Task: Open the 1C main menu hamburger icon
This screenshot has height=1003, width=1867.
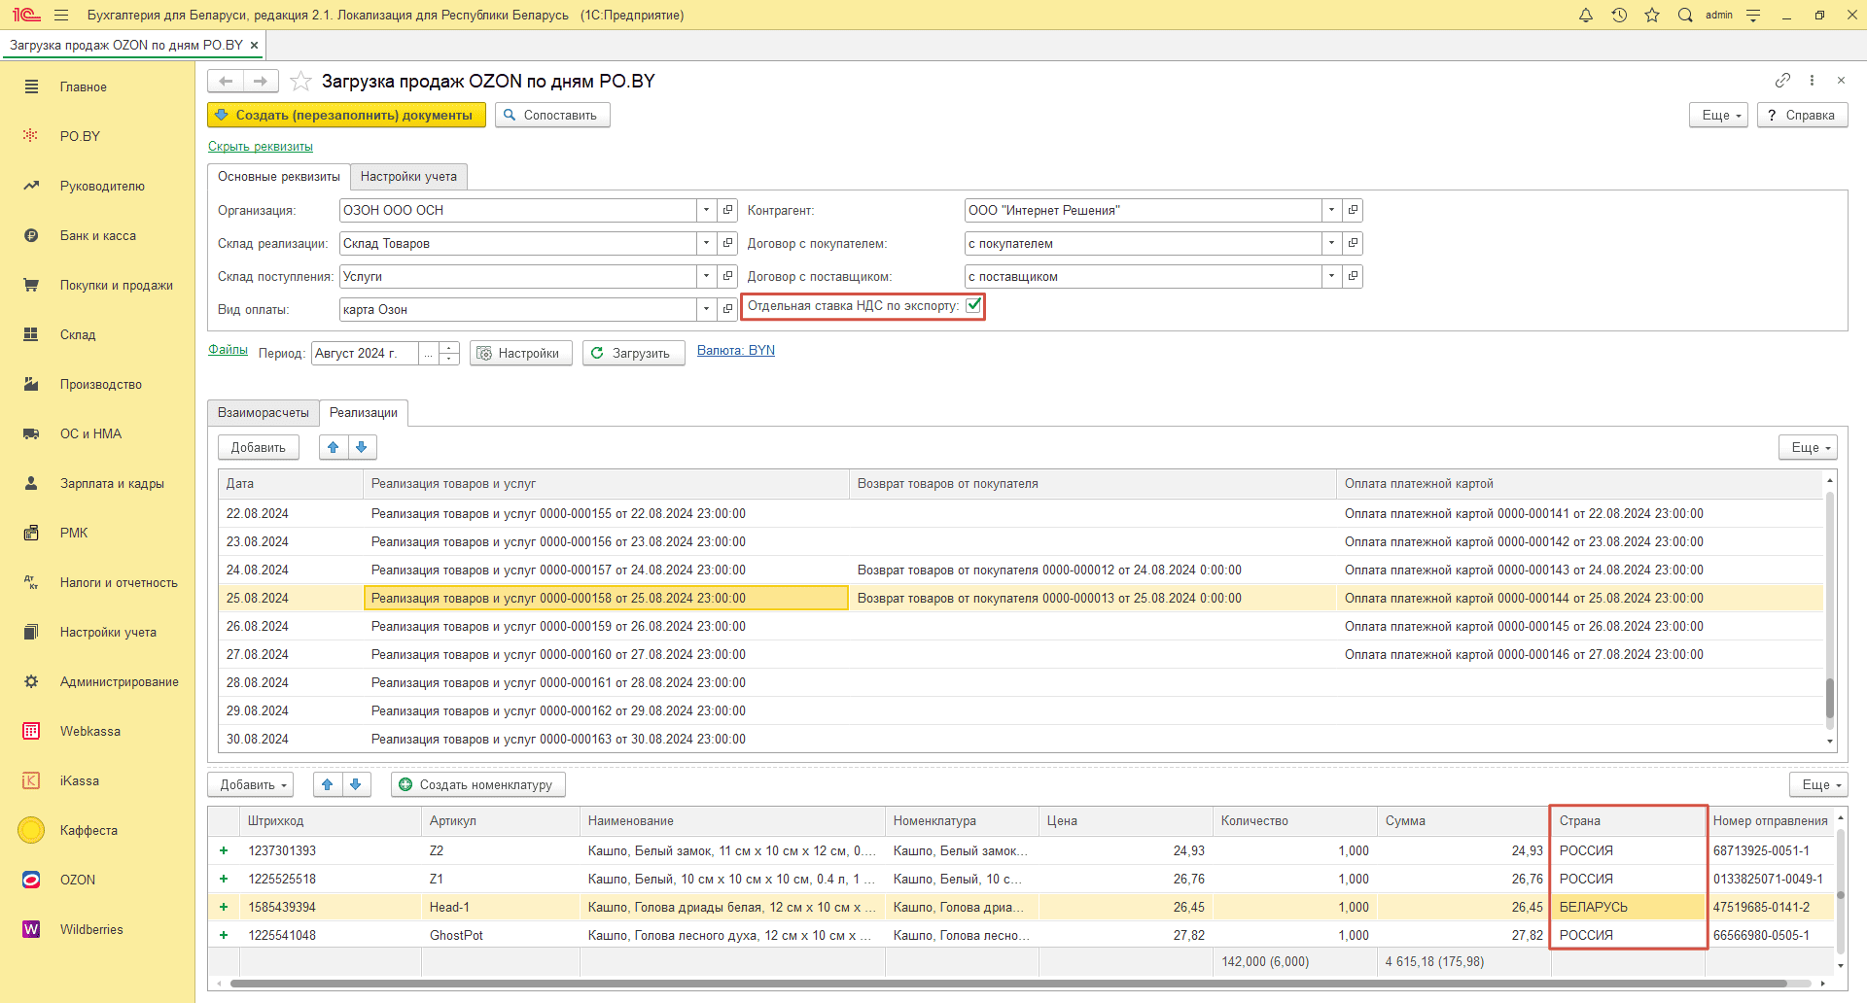Action: (61, 15)
